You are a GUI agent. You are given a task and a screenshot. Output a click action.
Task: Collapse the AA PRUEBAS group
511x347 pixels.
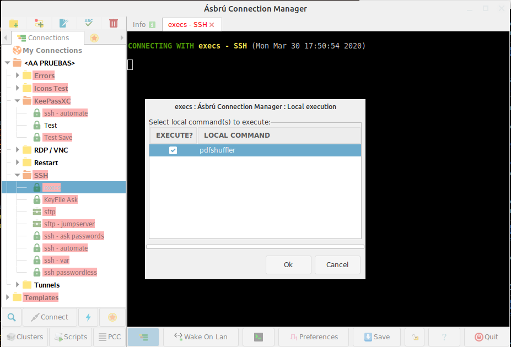(8, 63)
